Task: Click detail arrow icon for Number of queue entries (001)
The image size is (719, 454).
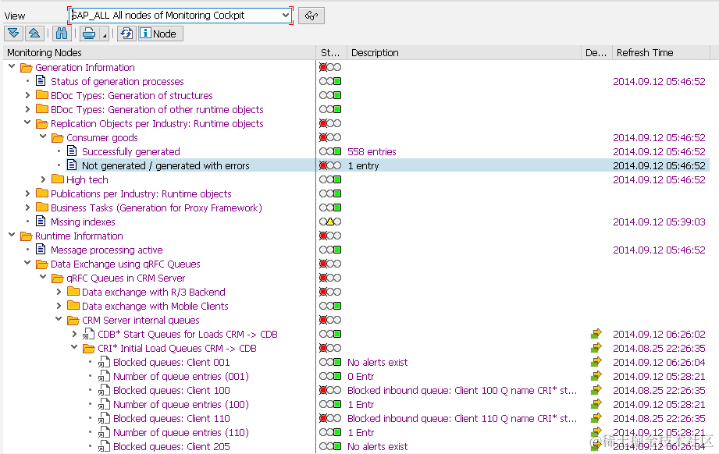Action: coord(596,376)
